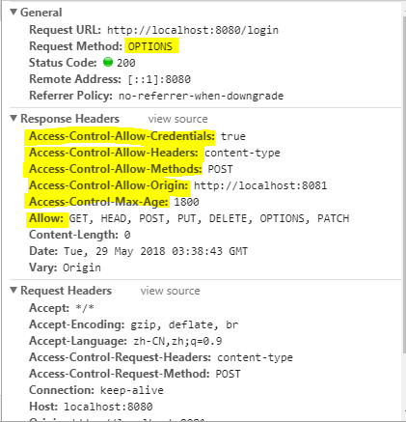Click the Date header value
Image resolution: width=406 pixels, height=422 pixels.
155,251
